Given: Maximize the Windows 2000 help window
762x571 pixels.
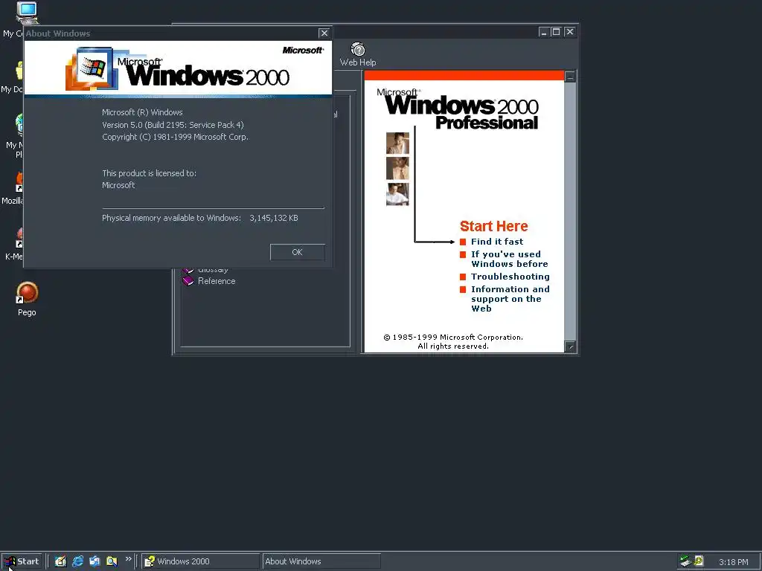Looking at the screenshot, I should tap(557, 32).
